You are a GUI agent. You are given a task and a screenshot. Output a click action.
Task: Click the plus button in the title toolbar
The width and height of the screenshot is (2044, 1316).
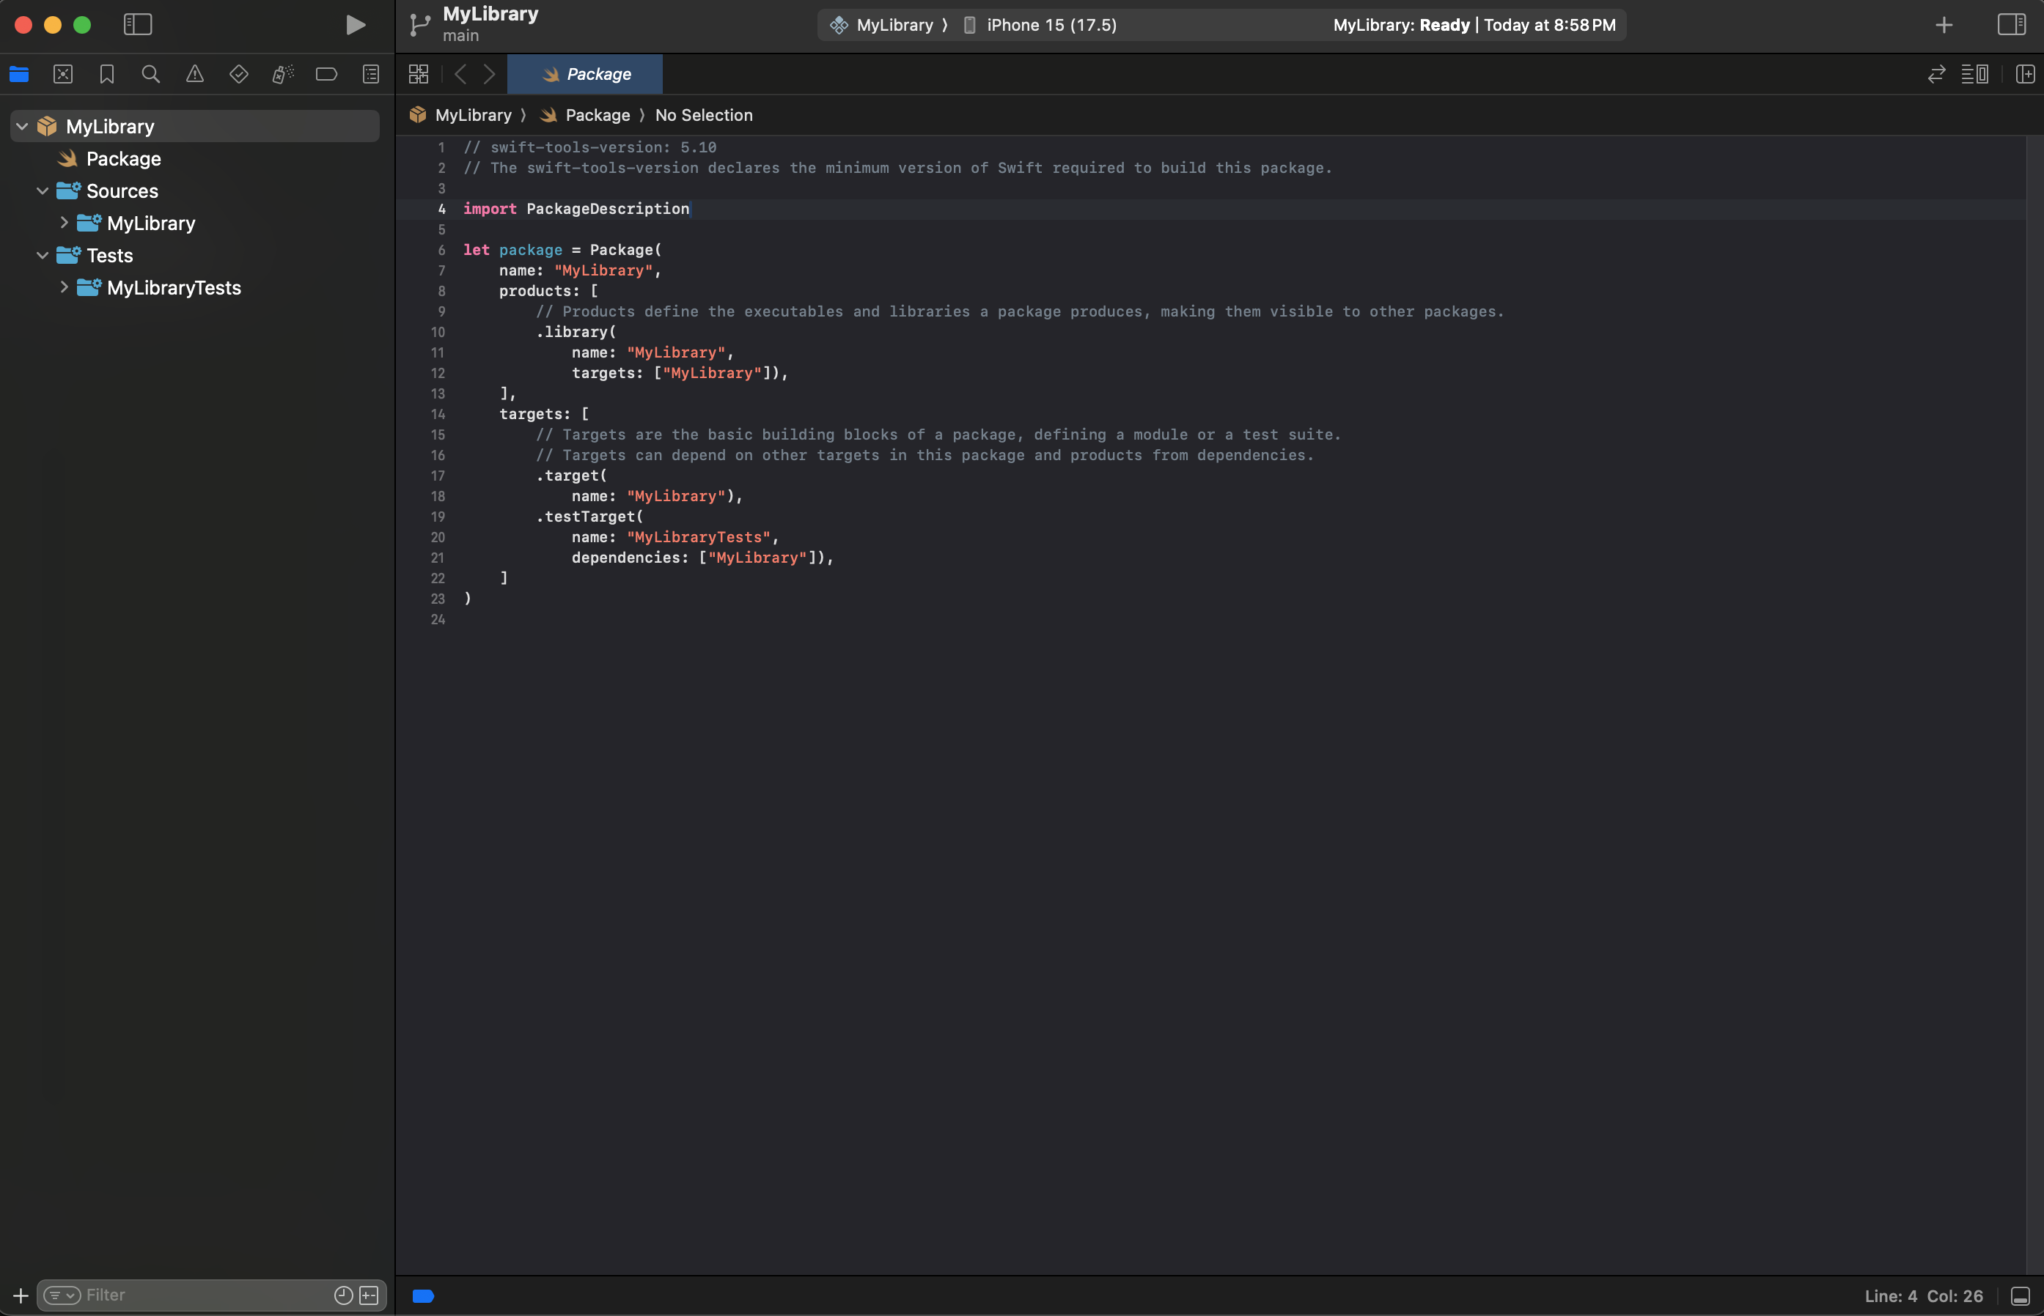point(1944,25)
